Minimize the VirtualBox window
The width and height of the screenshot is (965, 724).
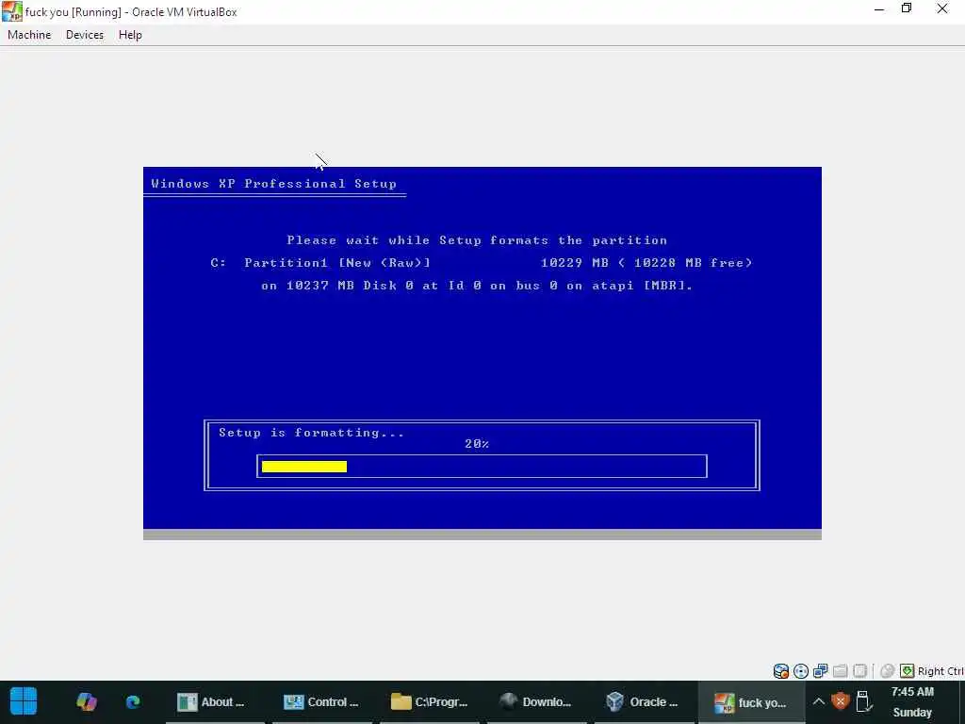pos(879,8)
